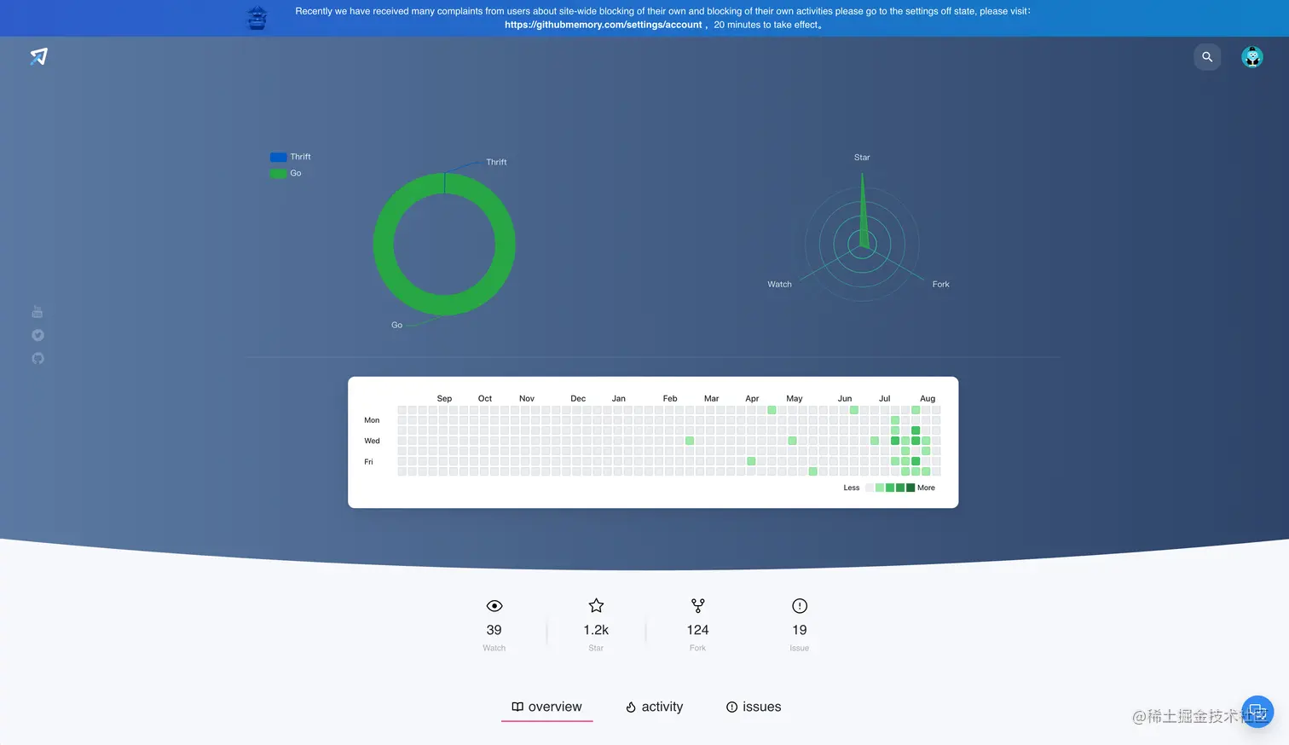
Task: Click the More label in heatmap legend
Action: click(x=926, y=488)
